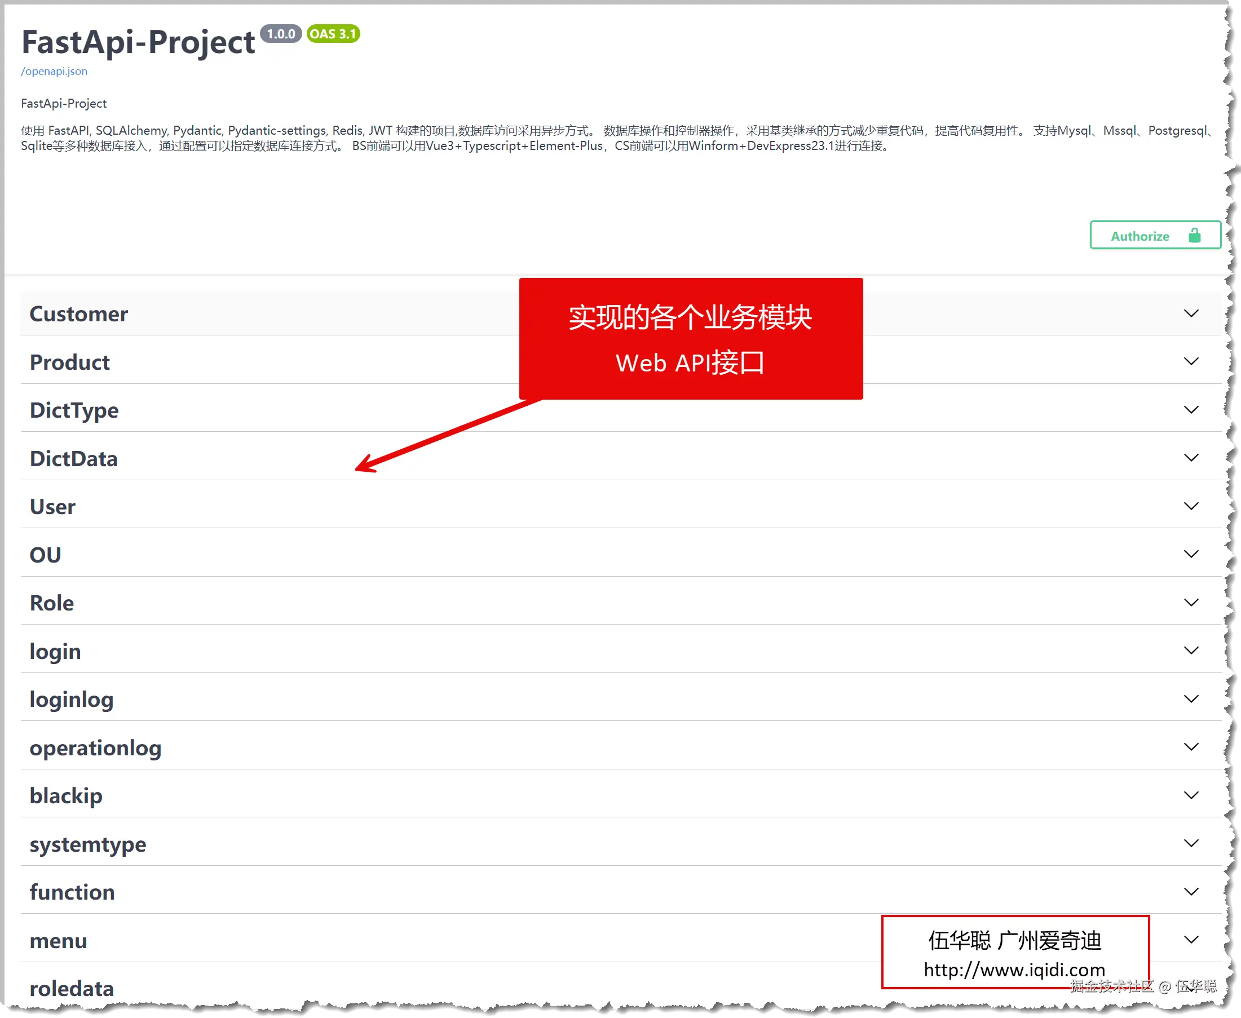The height and width of the screenshot is (1018, 1241).
Task: Select the blackip tag heading
Action: (x=65, y=796)
